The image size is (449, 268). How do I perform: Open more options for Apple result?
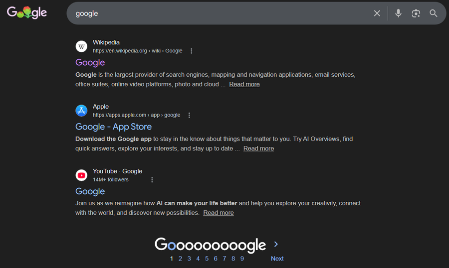pos(189,115)
